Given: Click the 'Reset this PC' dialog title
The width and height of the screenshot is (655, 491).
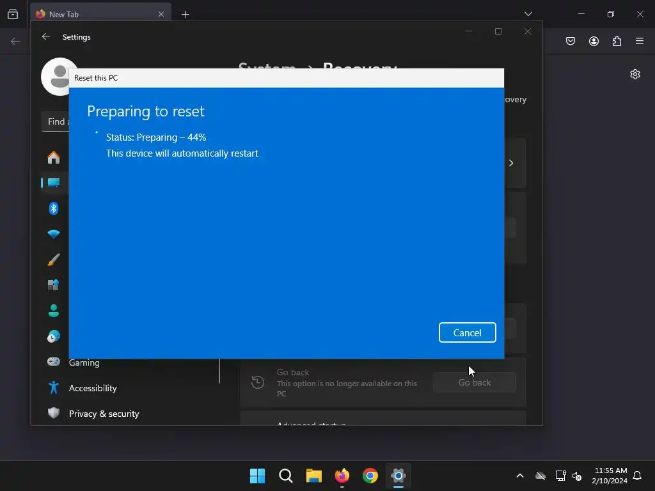Looking at the screenshot, I should [x=96, y=77].
